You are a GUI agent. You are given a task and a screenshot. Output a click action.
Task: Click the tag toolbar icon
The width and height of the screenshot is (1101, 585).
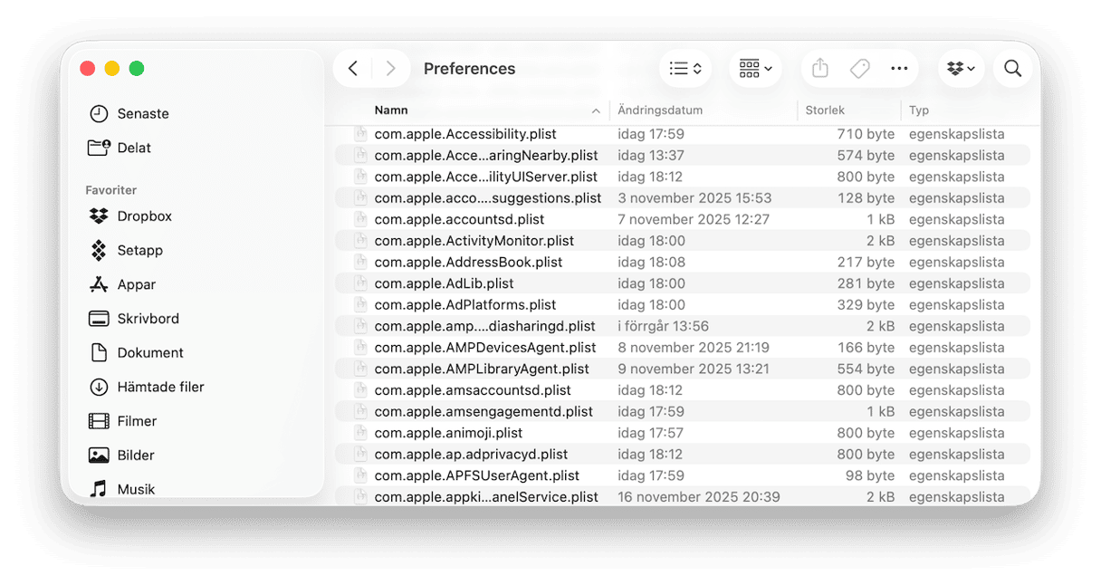click(859, 69)
